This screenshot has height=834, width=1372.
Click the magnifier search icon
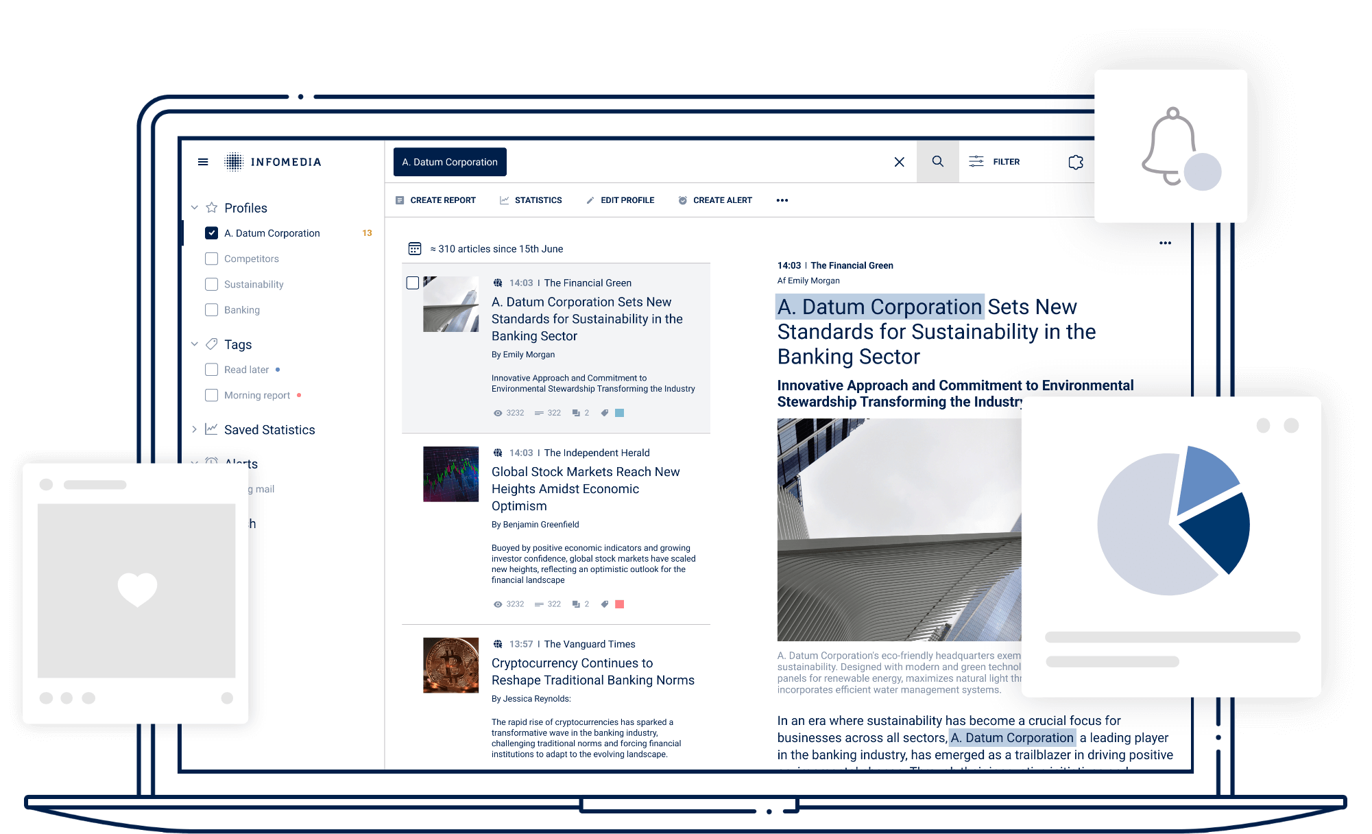point(937,162)
